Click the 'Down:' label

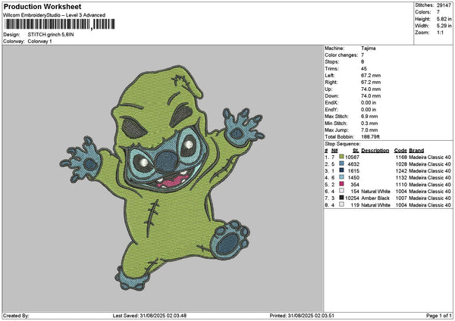tap(331, 96)
